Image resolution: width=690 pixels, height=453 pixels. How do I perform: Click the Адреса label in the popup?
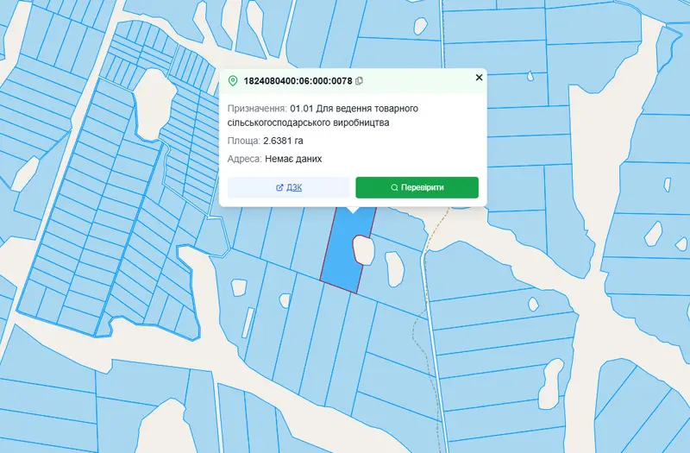pyautogui.click(x=245, y=159)
